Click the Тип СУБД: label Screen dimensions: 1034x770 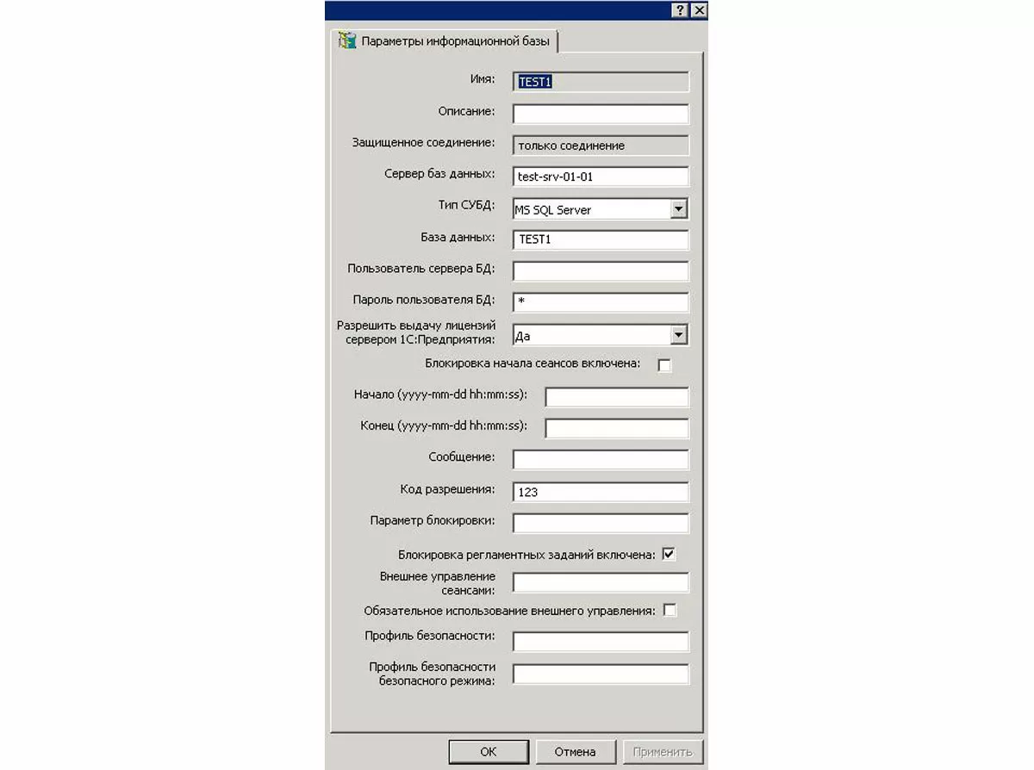coord(466,205)
